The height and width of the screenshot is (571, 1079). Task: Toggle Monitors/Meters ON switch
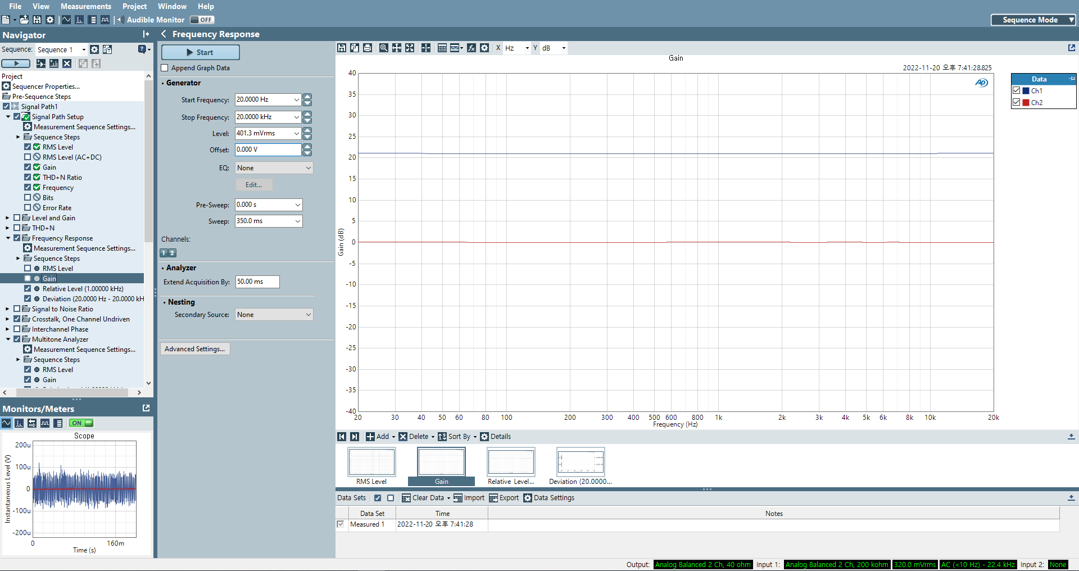[x=81, y=423]
